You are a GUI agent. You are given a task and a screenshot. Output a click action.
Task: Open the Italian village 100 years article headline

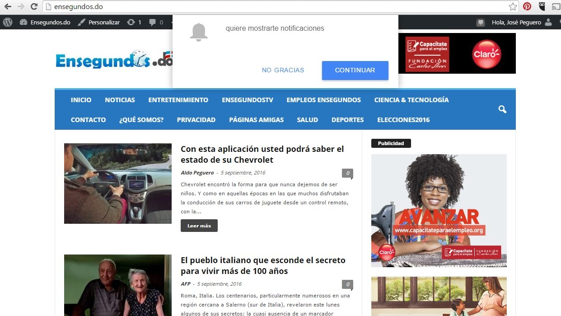point(263,265)
